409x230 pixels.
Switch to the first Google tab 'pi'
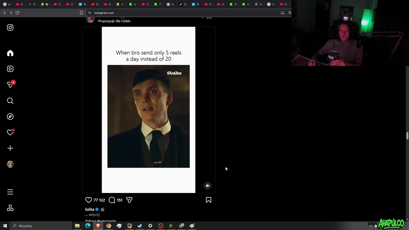(x=7, y=4)
